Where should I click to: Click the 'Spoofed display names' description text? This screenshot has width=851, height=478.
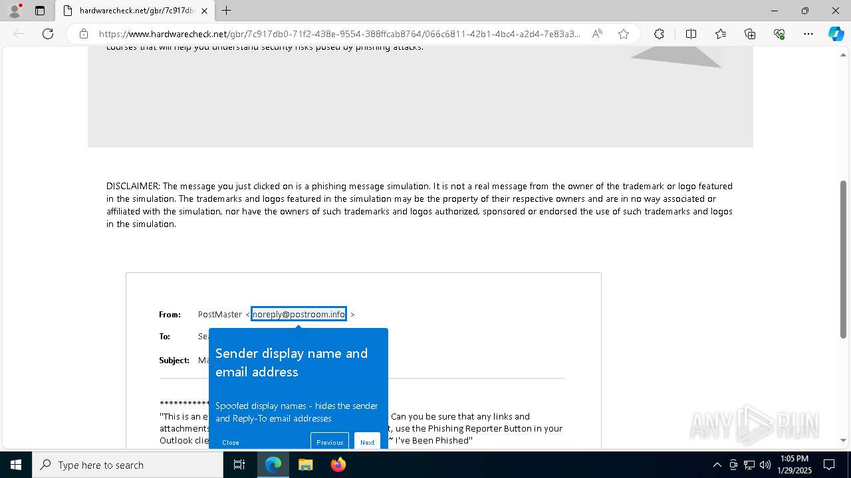point(297,412)
